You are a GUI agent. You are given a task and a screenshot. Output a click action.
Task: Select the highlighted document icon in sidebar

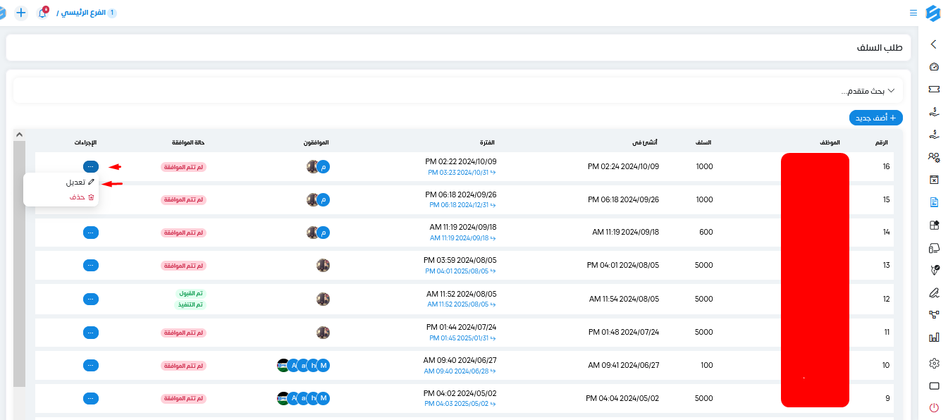(934, 202)
